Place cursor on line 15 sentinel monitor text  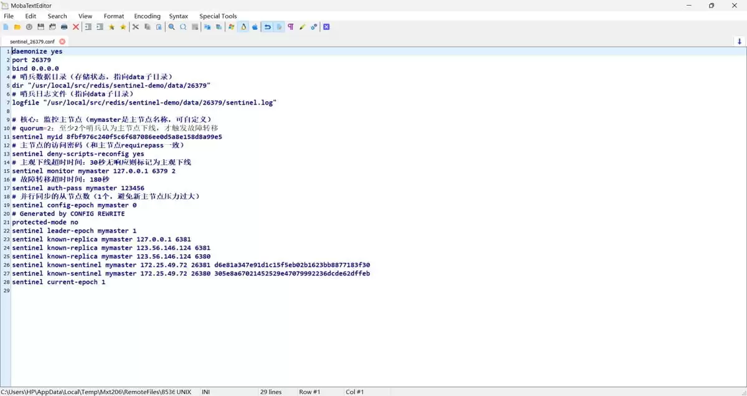93,171
